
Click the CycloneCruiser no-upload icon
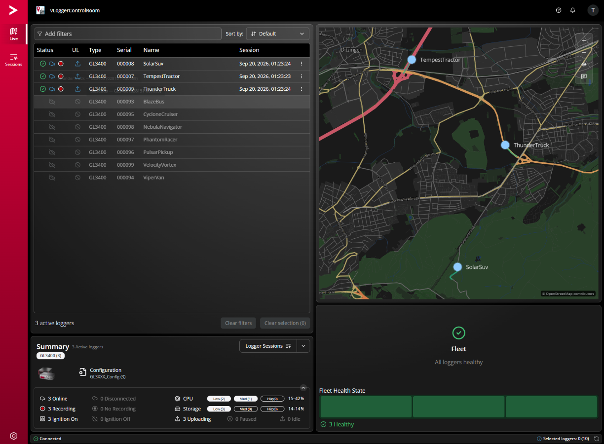point(77,114)
